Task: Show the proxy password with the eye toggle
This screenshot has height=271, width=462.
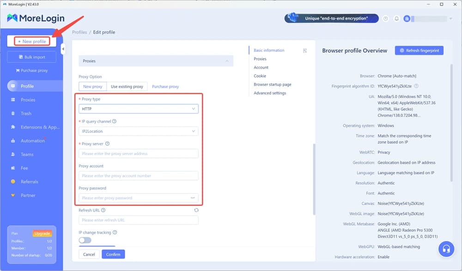Action: click(194, 198)
